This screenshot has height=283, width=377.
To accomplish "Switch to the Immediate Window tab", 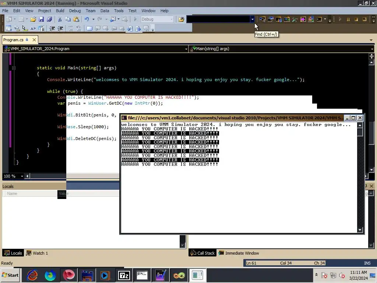I will pyautogui.click(x=239, y=253).
